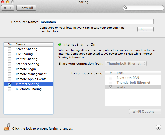The width and height of the screenshot is (165, 135).
Task: Click the services list On column header
Action: point(10,44)
